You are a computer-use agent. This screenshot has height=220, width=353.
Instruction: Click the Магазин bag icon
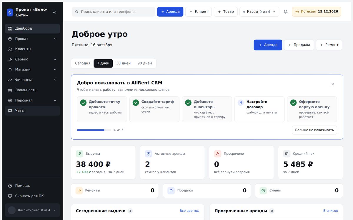pos(10,70)
